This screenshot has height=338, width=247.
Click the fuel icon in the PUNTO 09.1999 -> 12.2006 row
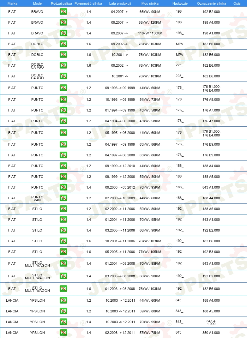coord(63,177)
